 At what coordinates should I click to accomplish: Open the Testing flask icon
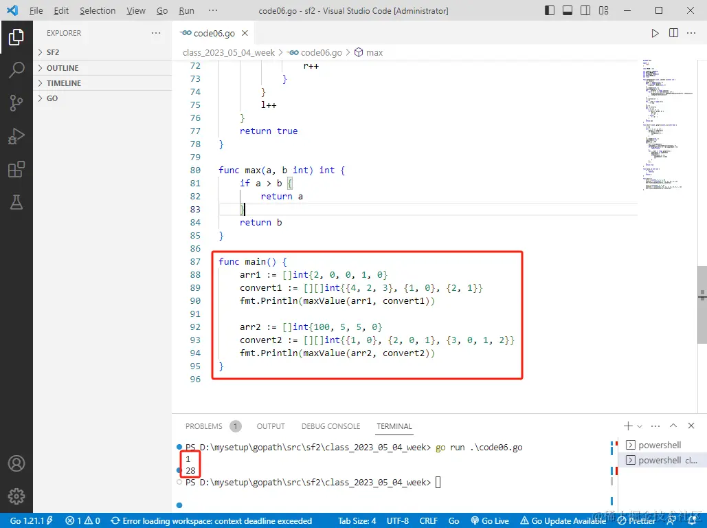click(16, 202)
